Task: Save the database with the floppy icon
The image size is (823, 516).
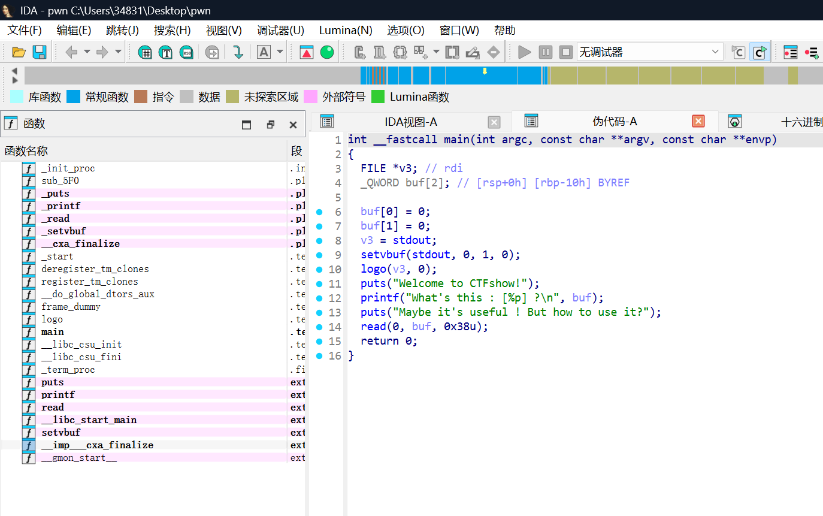Action: tap(40, 52)
